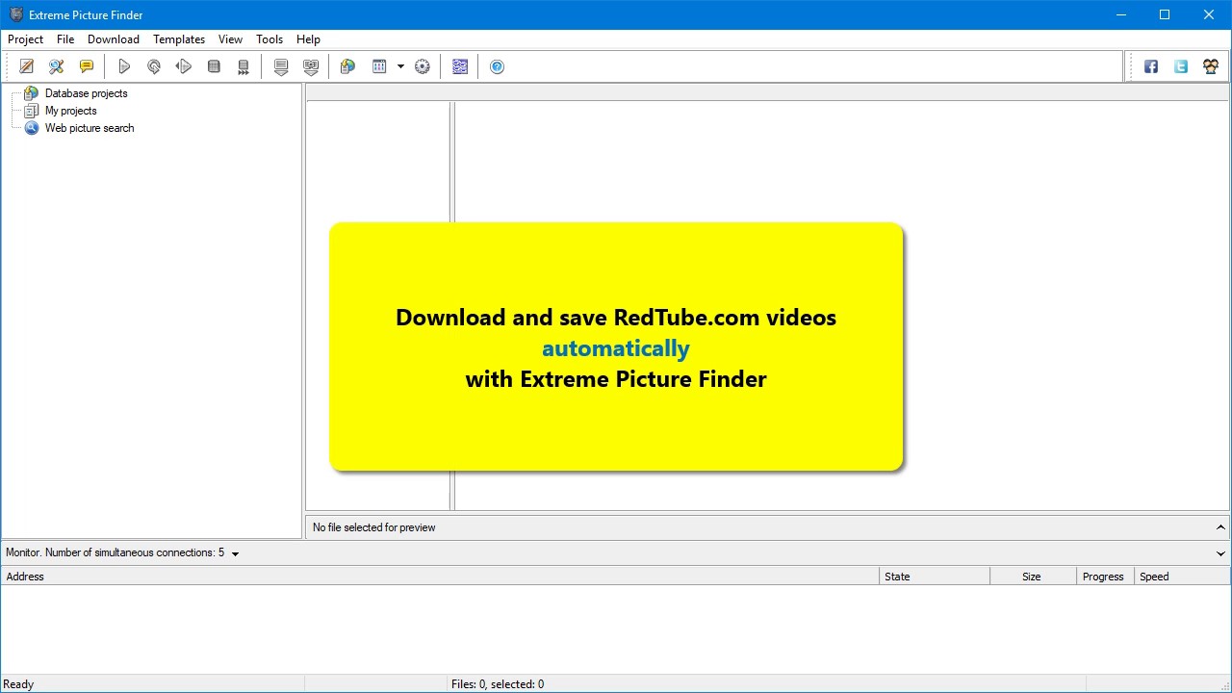Select Database projects in the tree
The width and height of the screenshot is (1232, 693).
coord(86,93)
